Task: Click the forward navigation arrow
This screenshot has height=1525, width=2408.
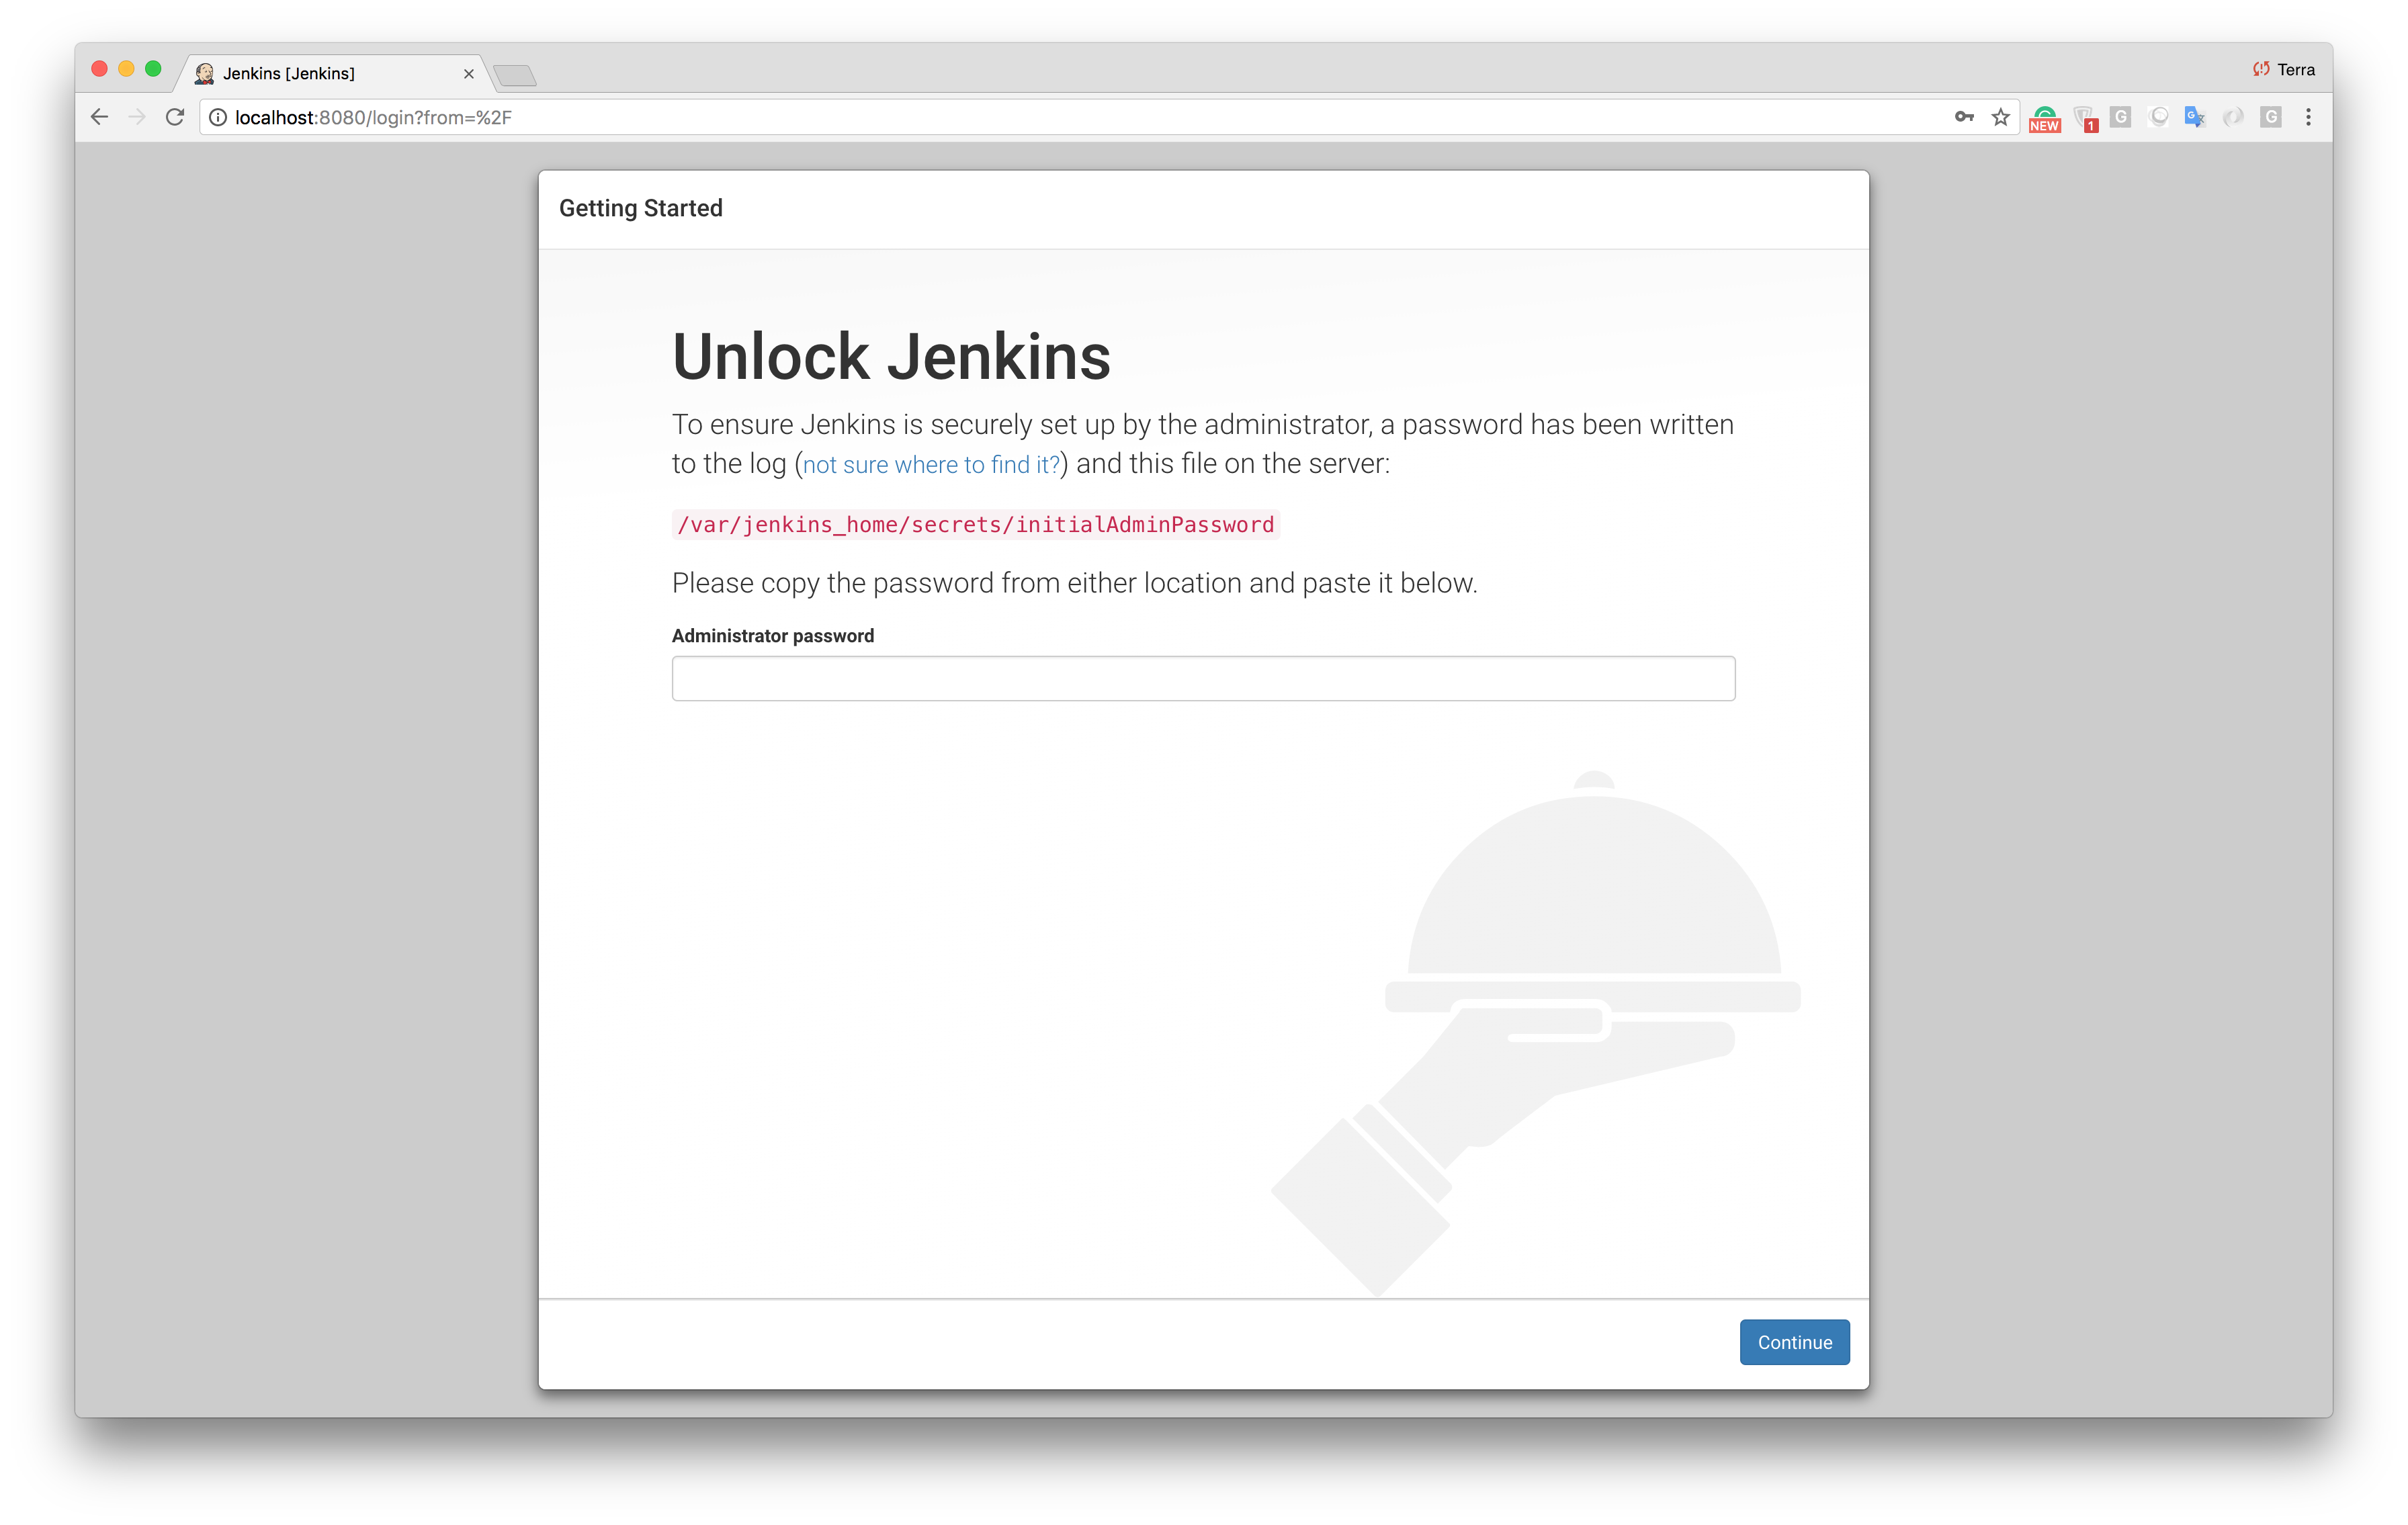Action: point(137,117)
